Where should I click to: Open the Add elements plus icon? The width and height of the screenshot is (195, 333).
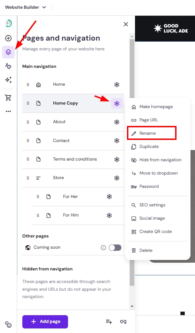tap(8, 38)
